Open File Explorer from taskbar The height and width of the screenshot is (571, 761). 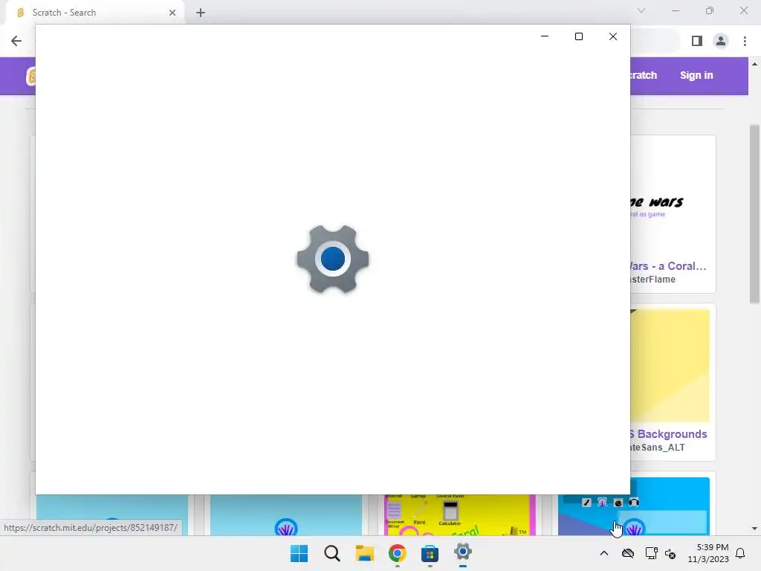click(364, 553)
